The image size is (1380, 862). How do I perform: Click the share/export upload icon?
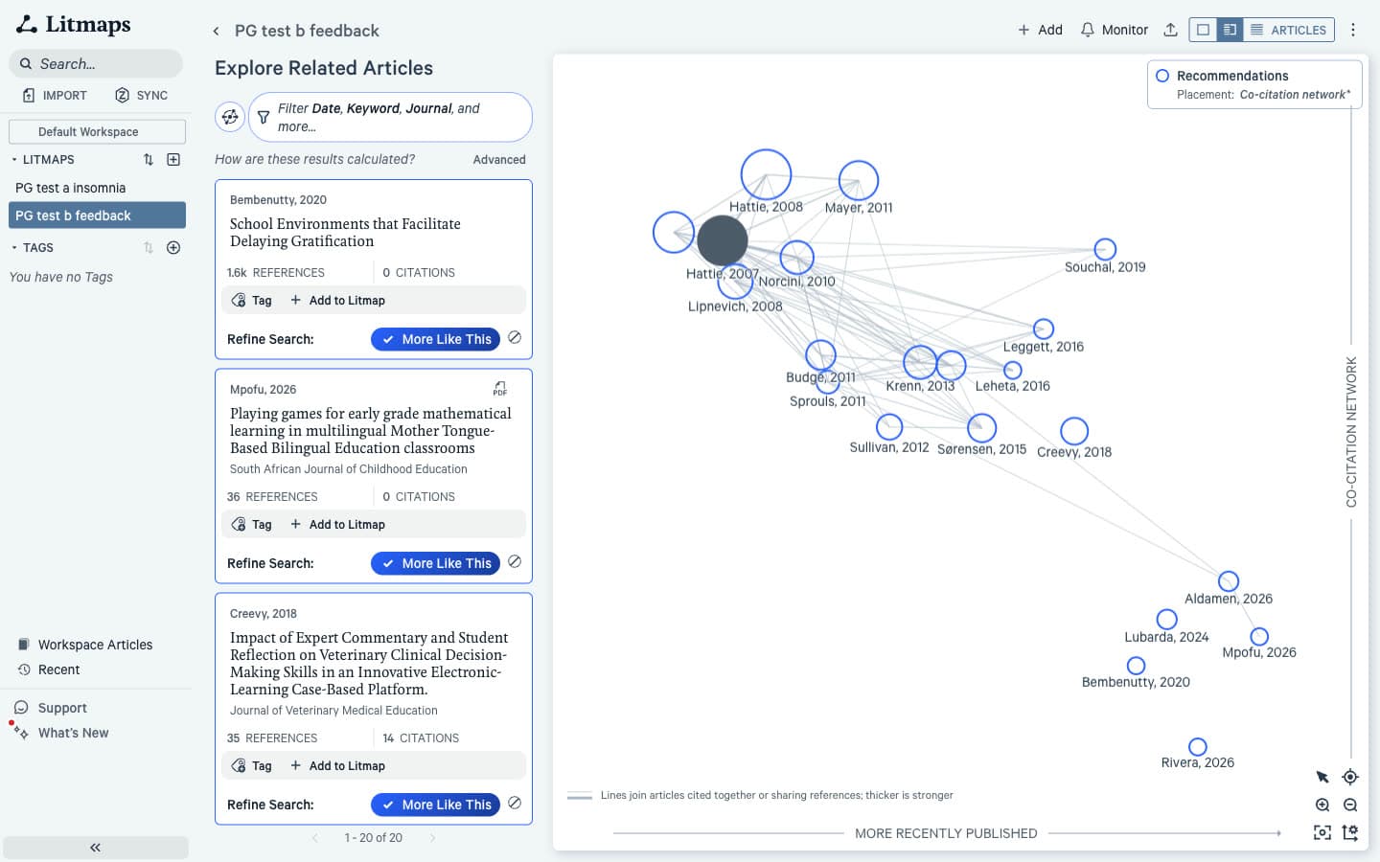point(1170,30)
